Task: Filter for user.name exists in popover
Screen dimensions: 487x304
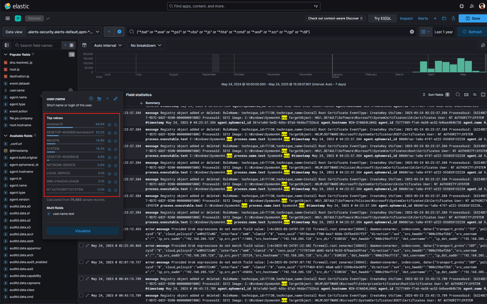Action: (108, 99)
